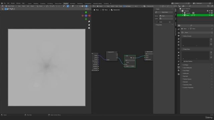
Task: Click the green Y axis gizmo dot
Action: coord(86,12)
